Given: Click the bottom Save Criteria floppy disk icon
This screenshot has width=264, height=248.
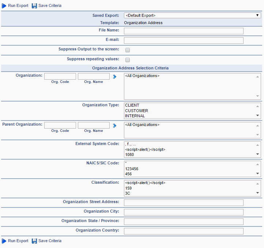Looking at the screenshot, I should (x=34, y=241).
